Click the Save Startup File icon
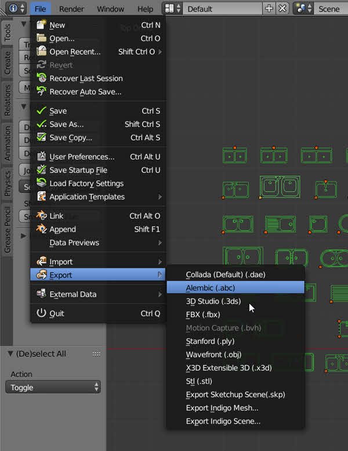This screenshot has height=451, width=348. [x=41, y=170]
